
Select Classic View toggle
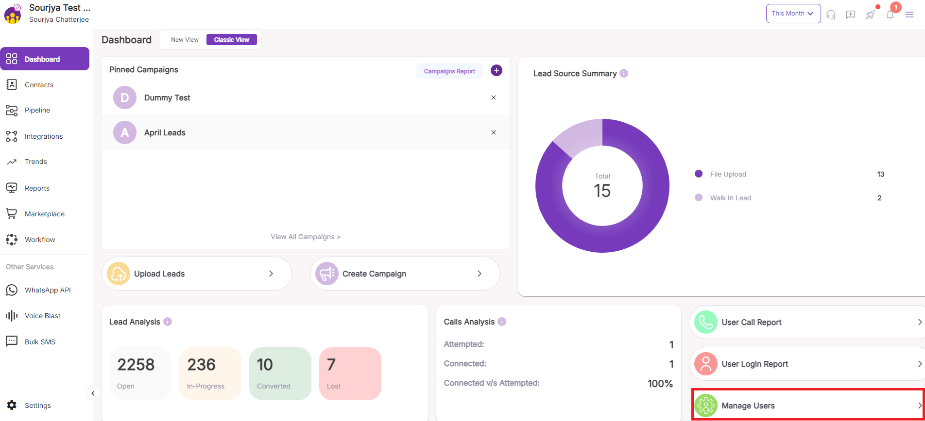pos(232,40)
